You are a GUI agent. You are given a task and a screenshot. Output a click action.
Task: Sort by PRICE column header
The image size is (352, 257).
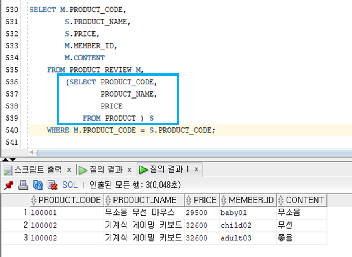[202, 200]
